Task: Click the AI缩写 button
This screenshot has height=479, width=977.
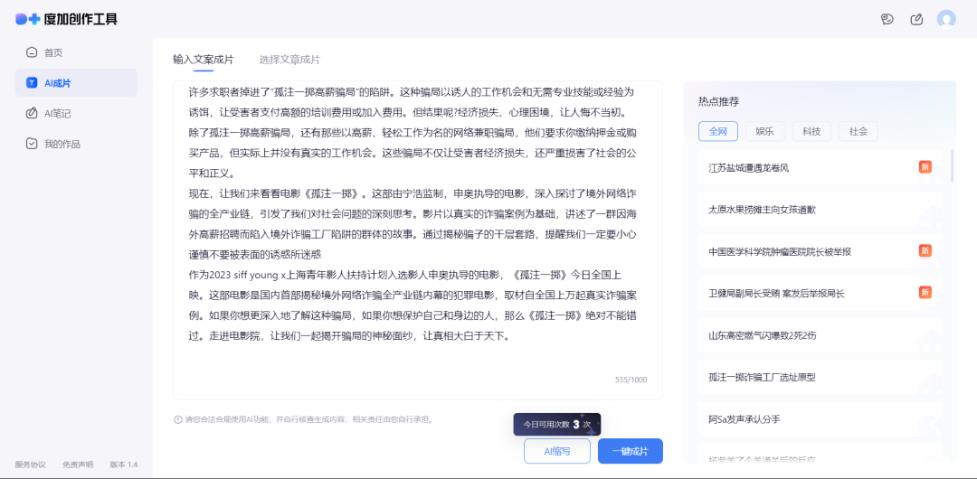Action: 557,451
